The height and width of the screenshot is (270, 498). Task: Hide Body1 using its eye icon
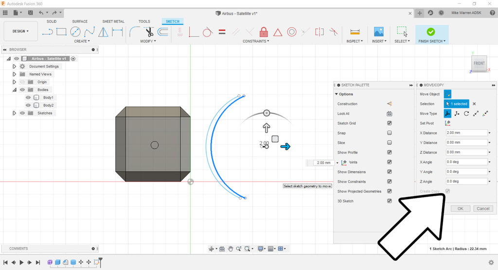click(28, 98)
